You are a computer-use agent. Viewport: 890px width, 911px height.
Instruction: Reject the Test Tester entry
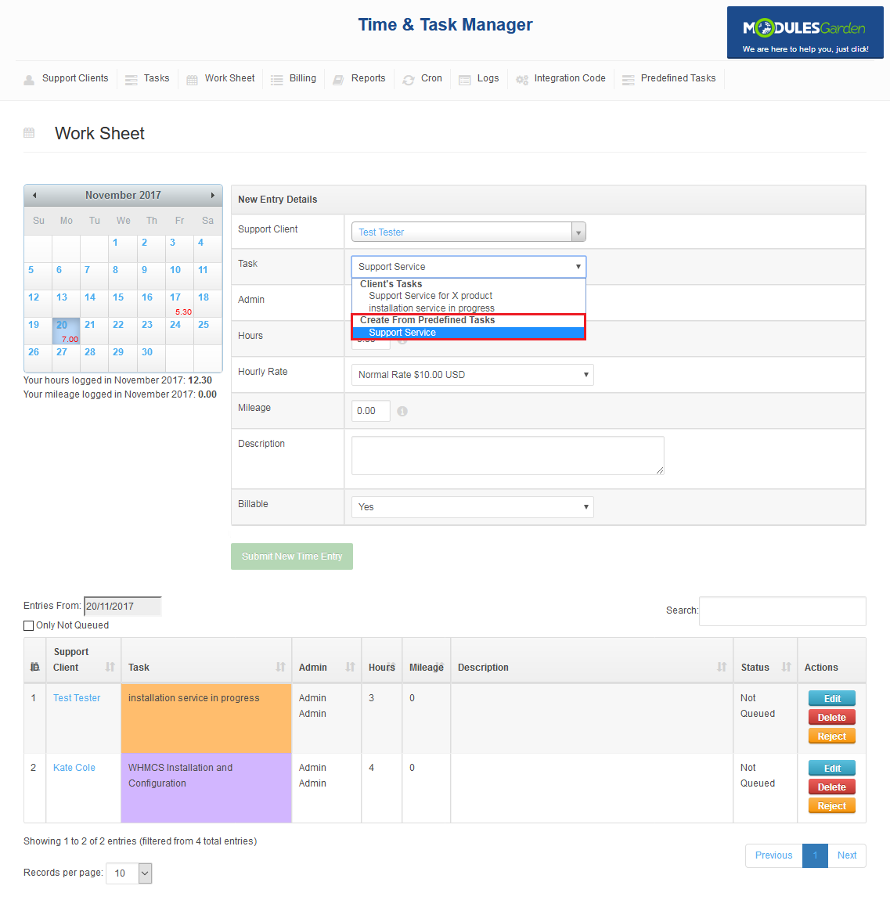832,736
